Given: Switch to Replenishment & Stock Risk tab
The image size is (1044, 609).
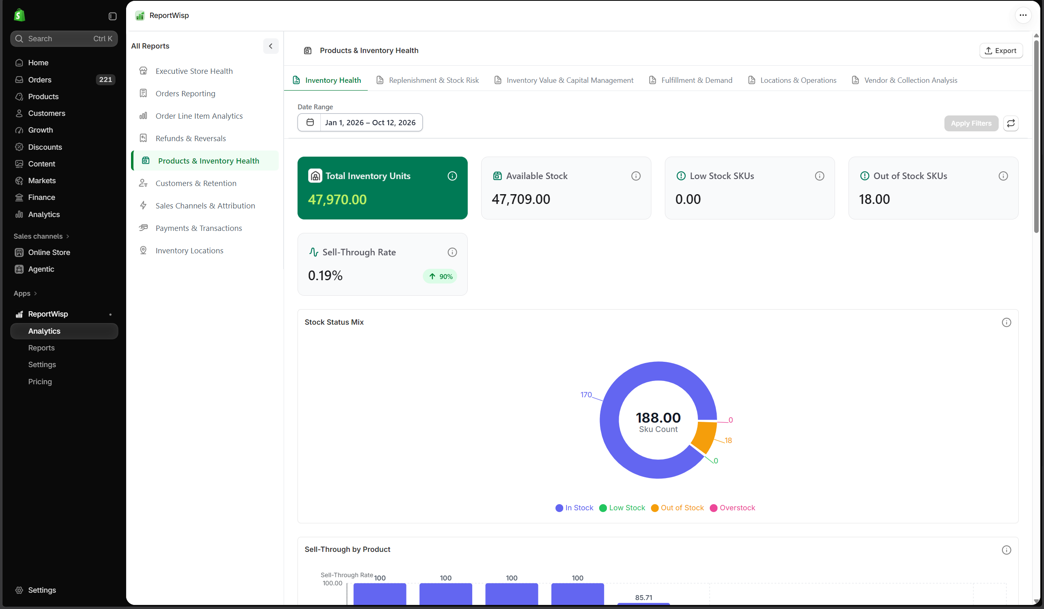Looking at the screenshot, I should click(x=428, y=80).
